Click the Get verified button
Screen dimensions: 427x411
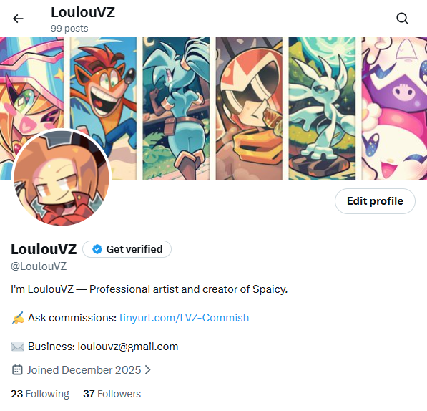click(127, 249)
